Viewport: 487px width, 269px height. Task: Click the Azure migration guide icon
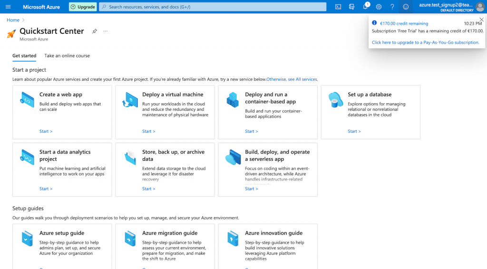130,238
